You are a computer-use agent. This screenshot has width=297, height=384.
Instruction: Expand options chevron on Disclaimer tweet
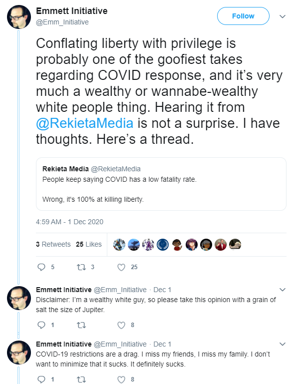pyautogui.click(x=283, y=290)
